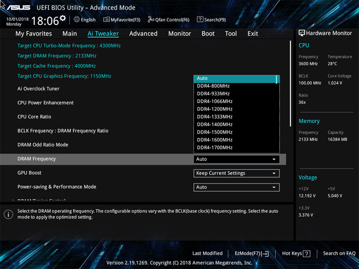The height and width of the screenshot is (269, 359).
Task: Open clock settings via the gear icon
Action: [x=62, y=18]
